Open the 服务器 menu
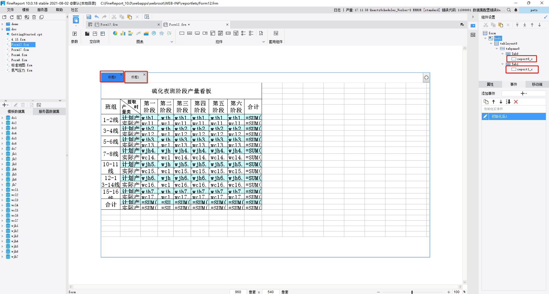Image resolution: width=549 pixels, height=294 pixels. pyautogui.click(x=42, y=10)
